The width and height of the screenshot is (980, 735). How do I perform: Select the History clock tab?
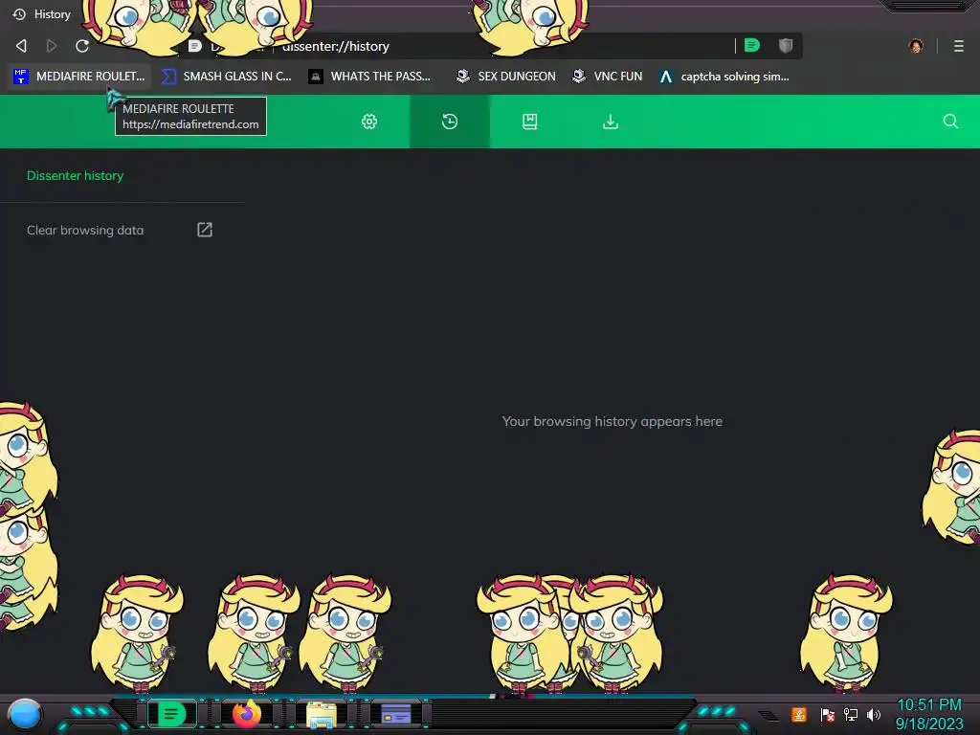pyautogui.click(x=450, y=122)
